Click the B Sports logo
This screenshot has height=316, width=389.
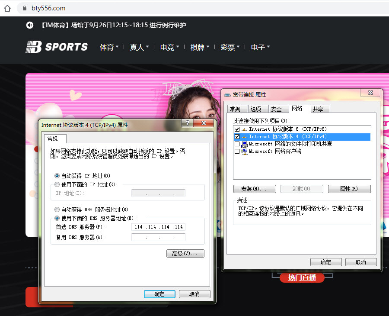point(57,47)
